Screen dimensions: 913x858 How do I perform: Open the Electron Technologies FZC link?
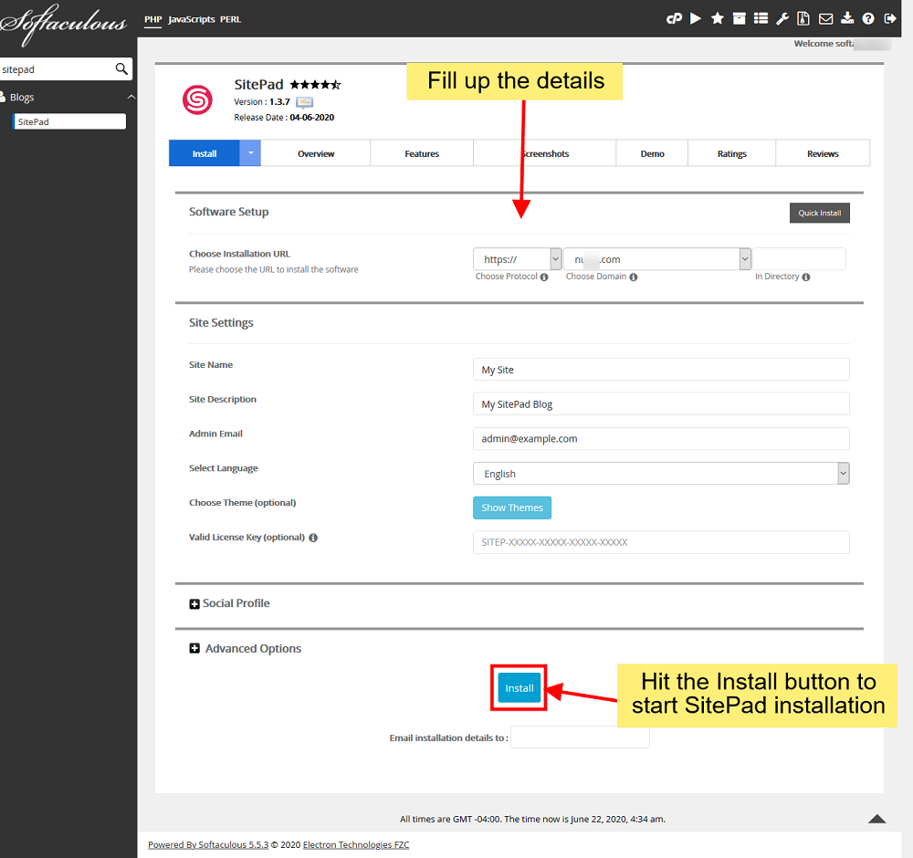356,844
